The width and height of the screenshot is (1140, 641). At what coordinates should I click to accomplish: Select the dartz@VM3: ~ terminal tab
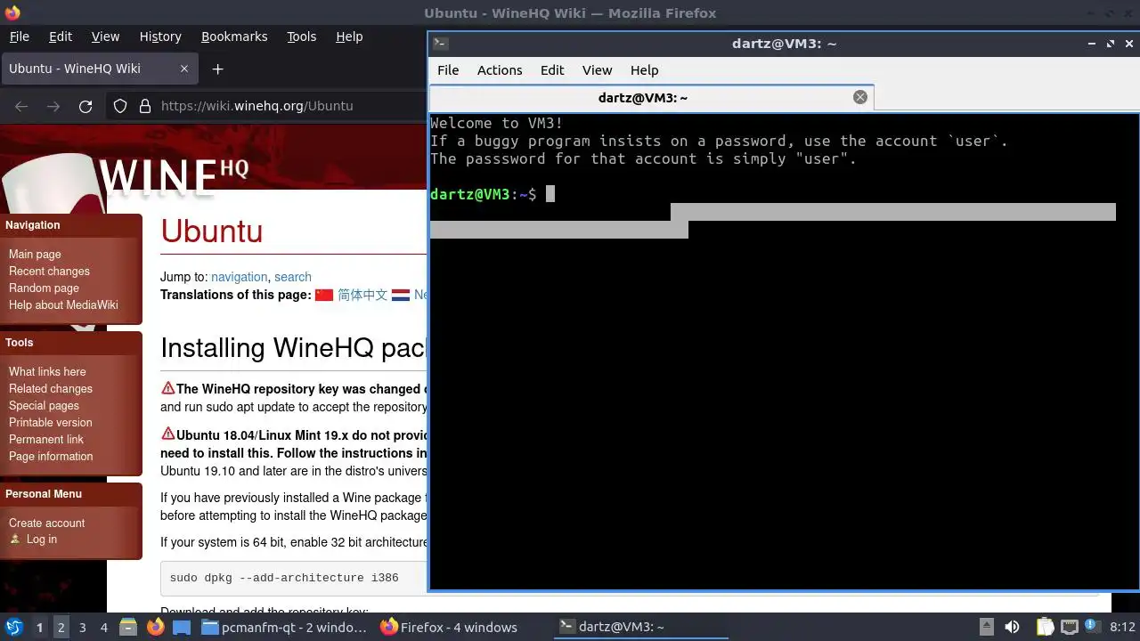pyautogui.click(x=651, y=97)
